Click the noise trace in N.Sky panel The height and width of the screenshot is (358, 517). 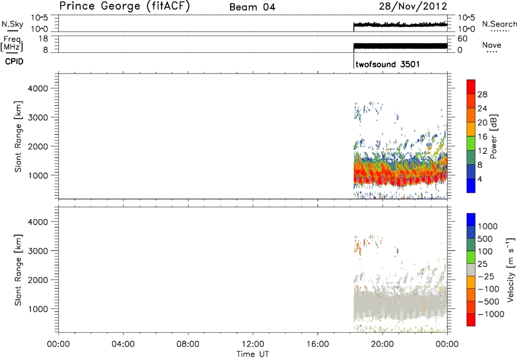click(400, 25)
